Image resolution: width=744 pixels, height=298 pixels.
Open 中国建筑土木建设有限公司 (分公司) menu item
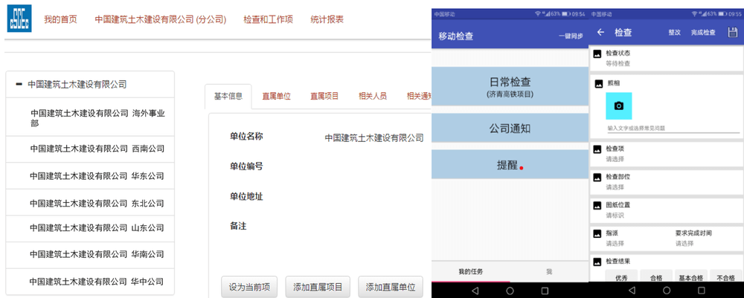(161, 19)
